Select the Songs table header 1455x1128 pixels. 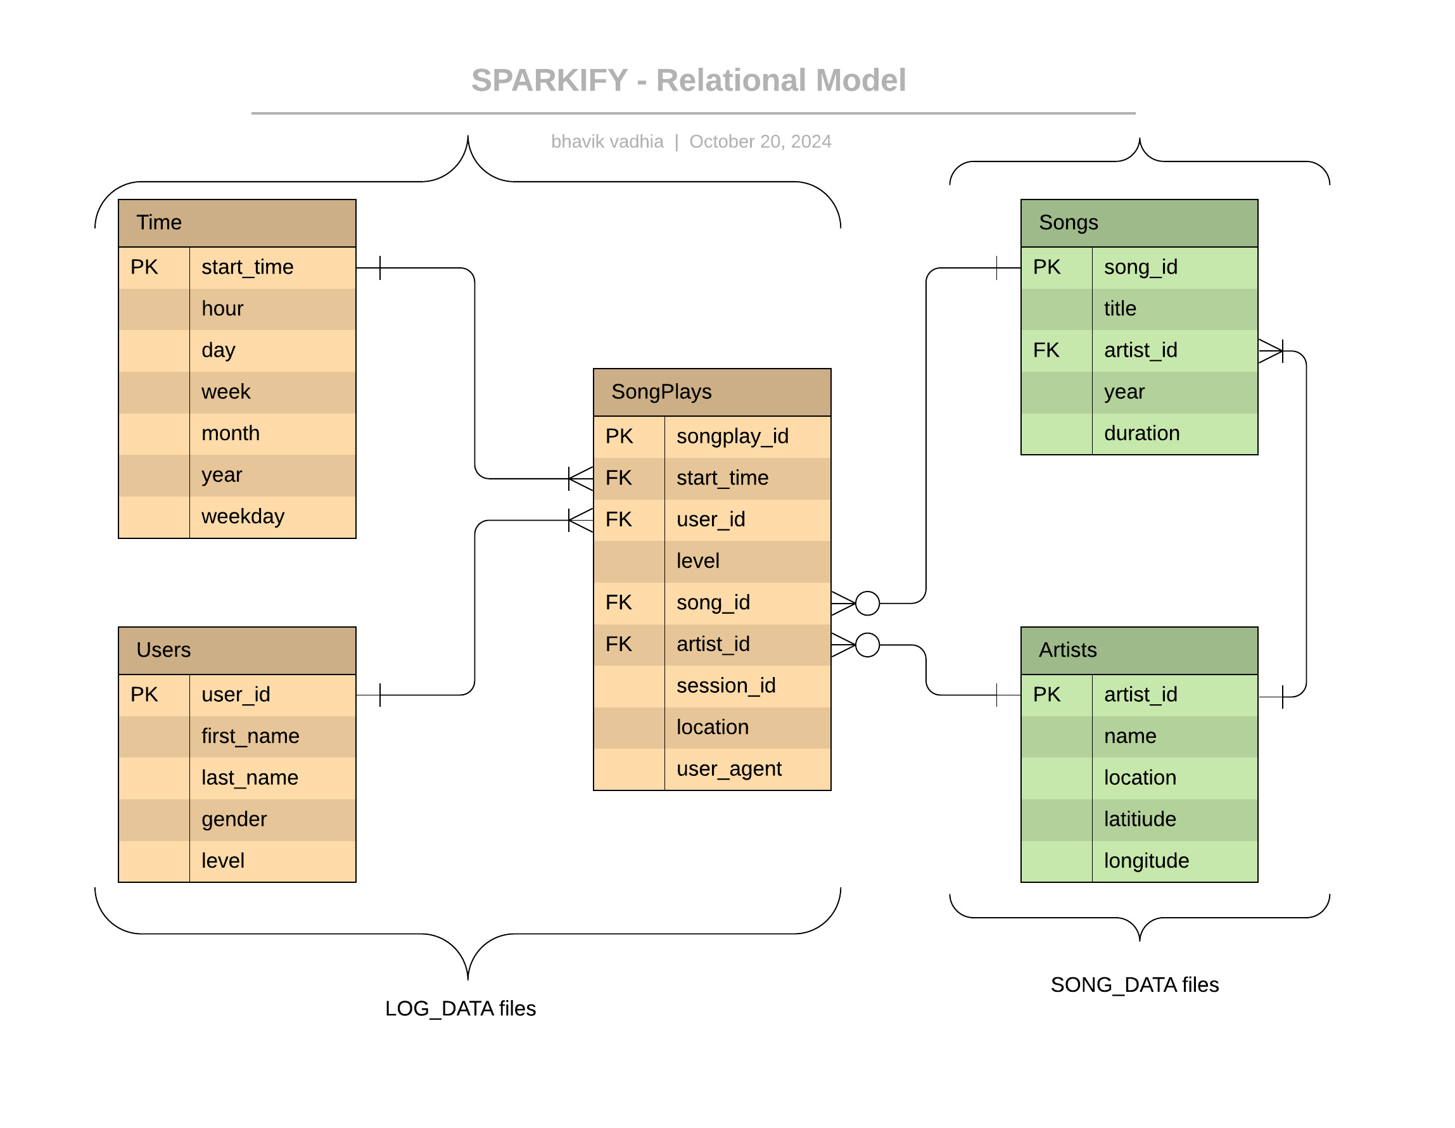point(1139,223)
